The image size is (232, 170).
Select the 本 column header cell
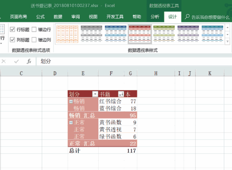pos(130,94)
